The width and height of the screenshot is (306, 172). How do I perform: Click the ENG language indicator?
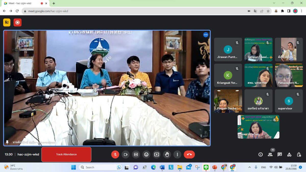click(x=263, y=167)
